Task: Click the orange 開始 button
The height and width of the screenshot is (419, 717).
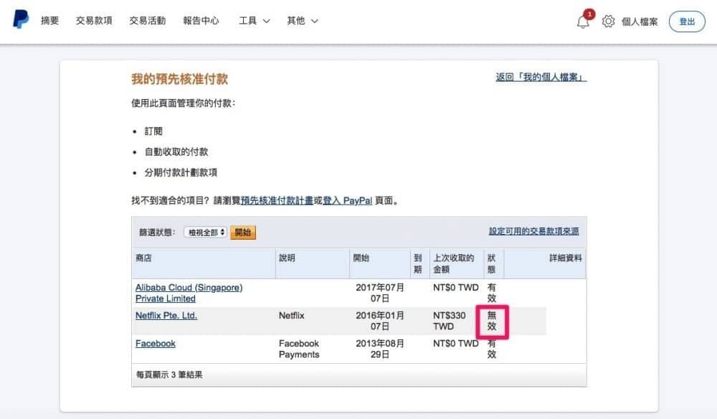Action: [x=243, y=232]
